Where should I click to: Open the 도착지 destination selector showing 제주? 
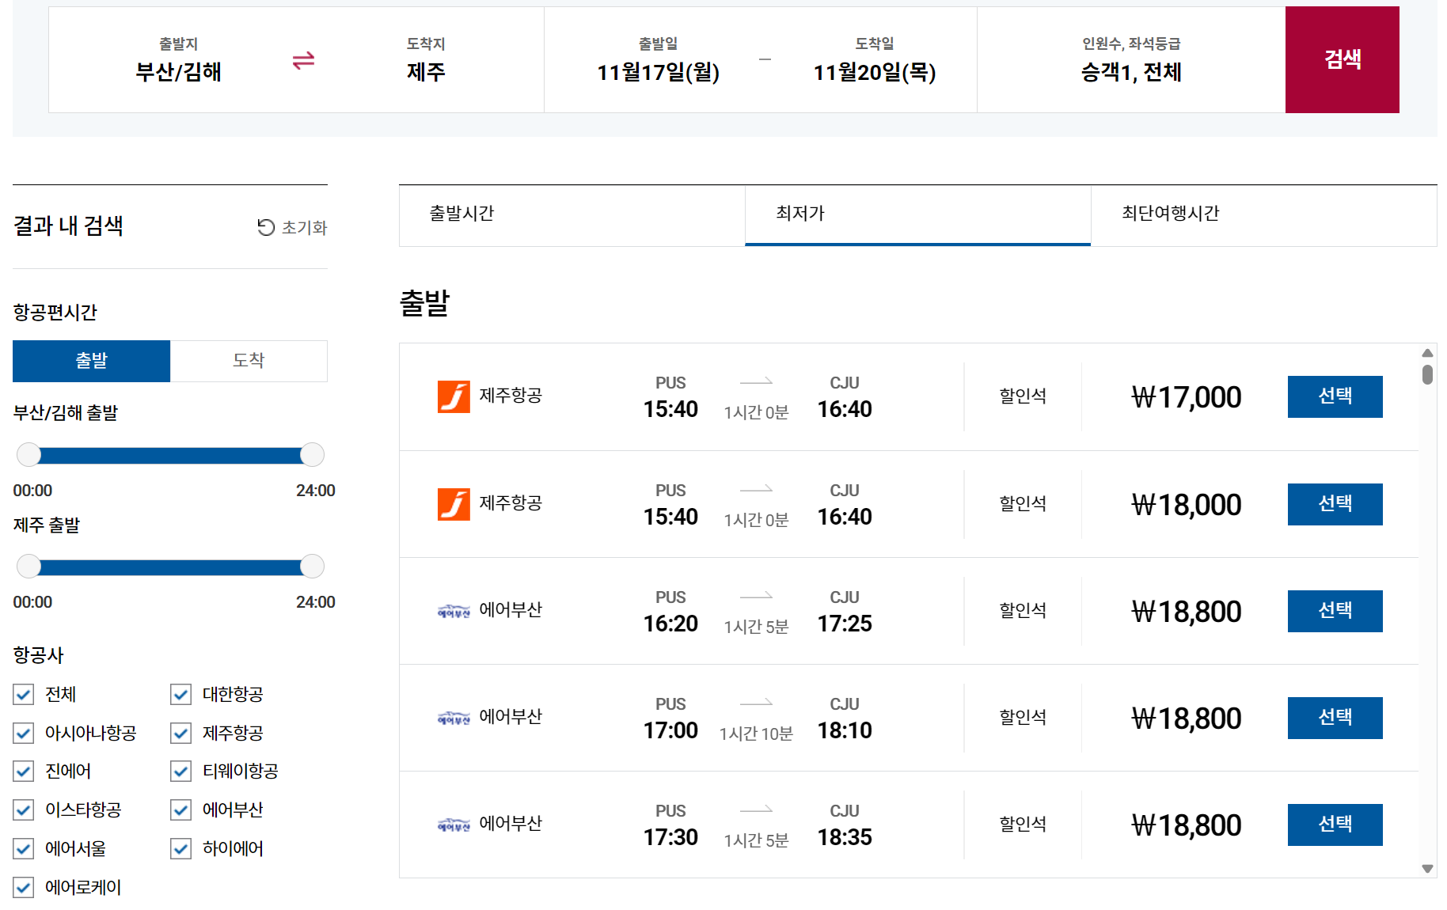pyautogui.click(x=425, y=61)
